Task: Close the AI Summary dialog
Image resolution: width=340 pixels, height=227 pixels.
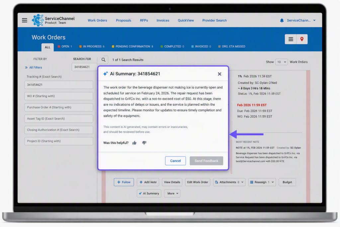Action: [219, 74]
